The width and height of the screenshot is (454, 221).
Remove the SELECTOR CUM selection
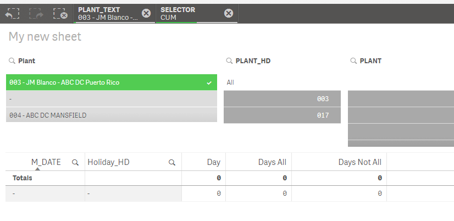click(x=229, y=14)
